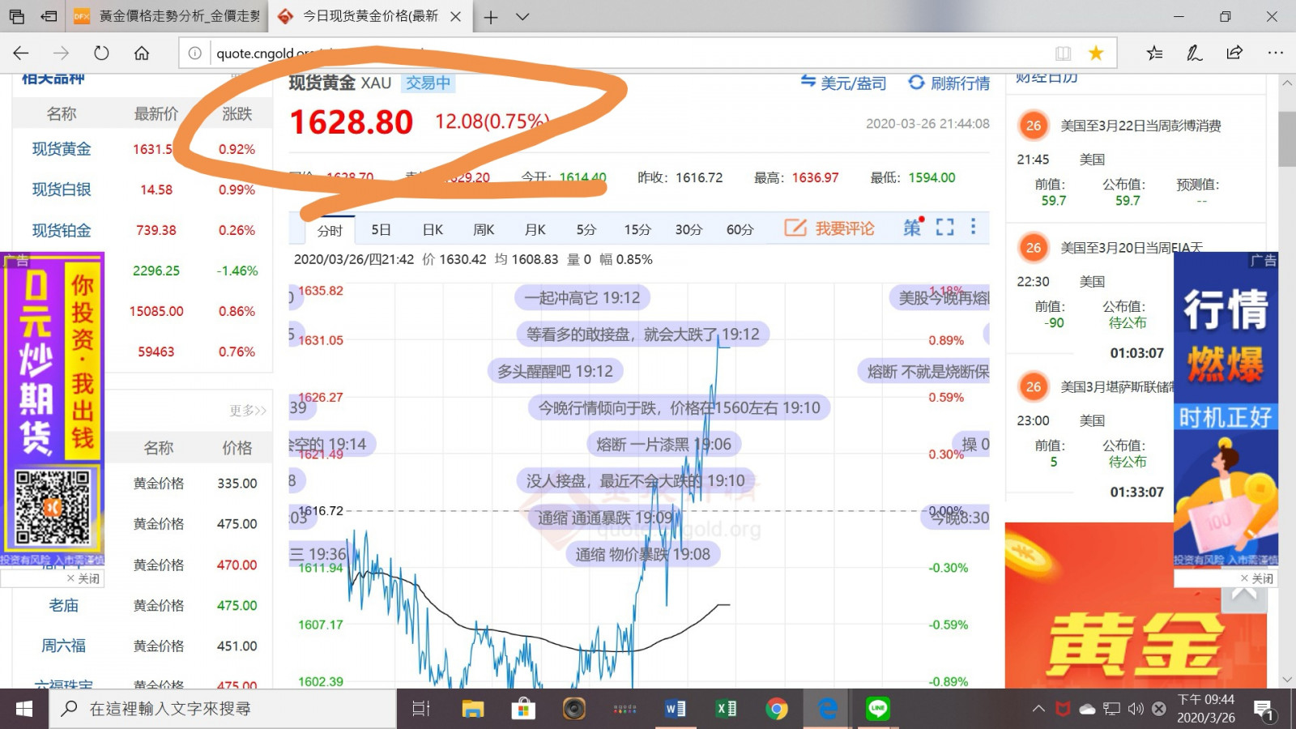
Task: Open volume control in tray
Action: (x=1136, y=709)
